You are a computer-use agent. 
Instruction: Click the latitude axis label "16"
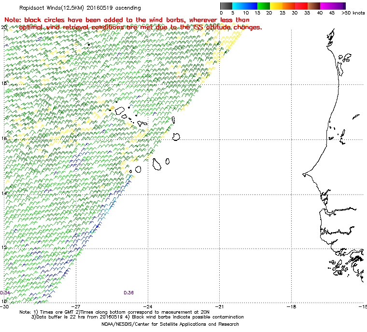4,138
